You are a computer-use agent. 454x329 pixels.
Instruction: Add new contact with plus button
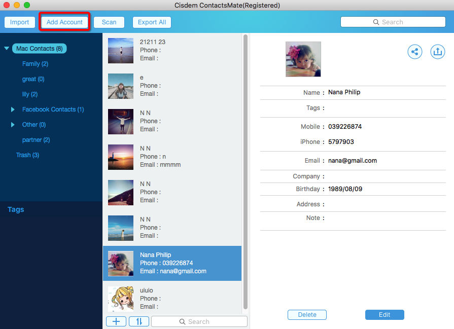coord(116,321)
